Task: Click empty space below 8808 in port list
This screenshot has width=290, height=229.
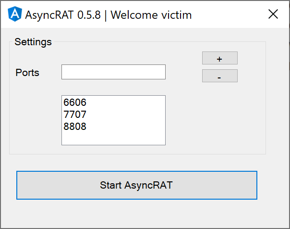Action: pyautogui.click(x=113, y=139)
